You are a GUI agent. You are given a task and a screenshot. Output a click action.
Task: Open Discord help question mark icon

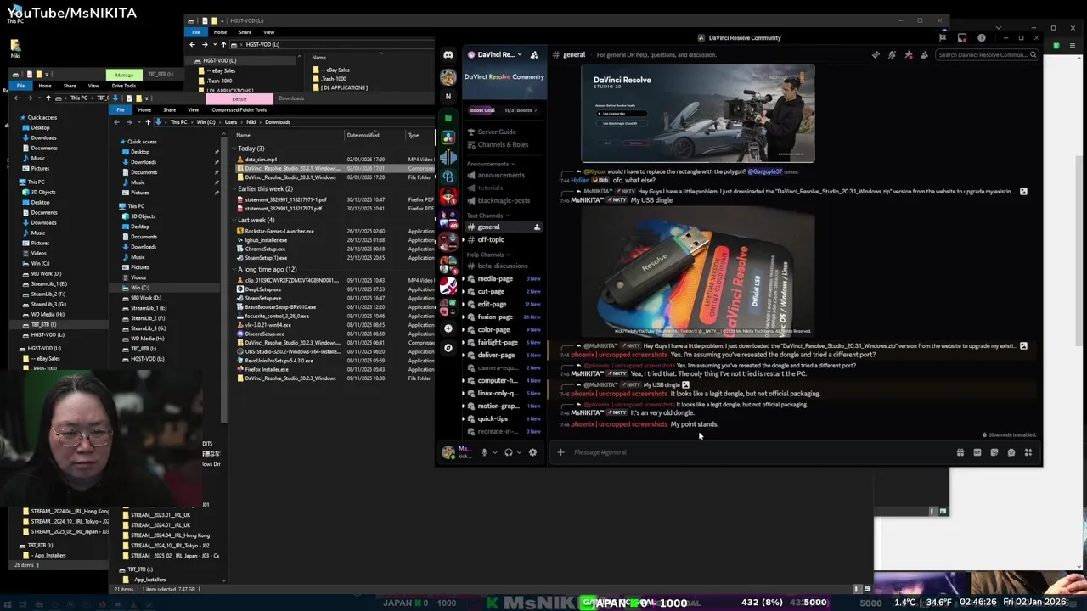click(982, 38)
